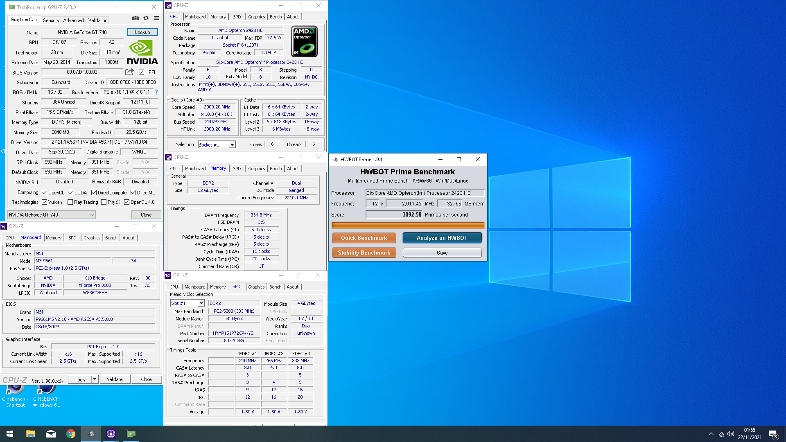Start the Stability Benchmark
This screenshot has width=786, height=442.
pyautogui.click(x=364, y=253)
